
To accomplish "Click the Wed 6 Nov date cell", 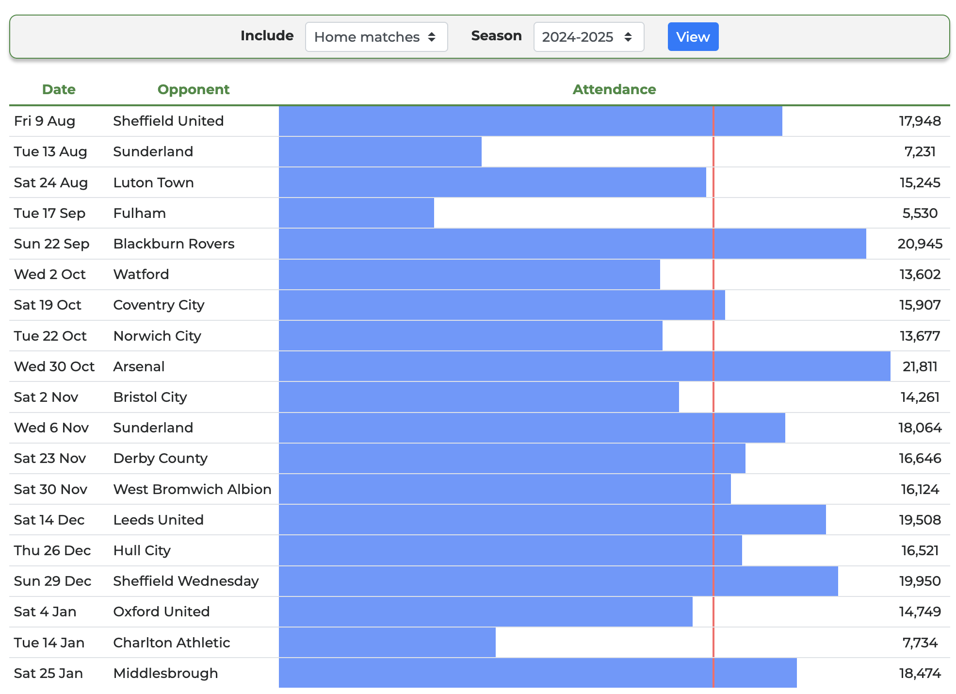I will [x=51, y=428].
